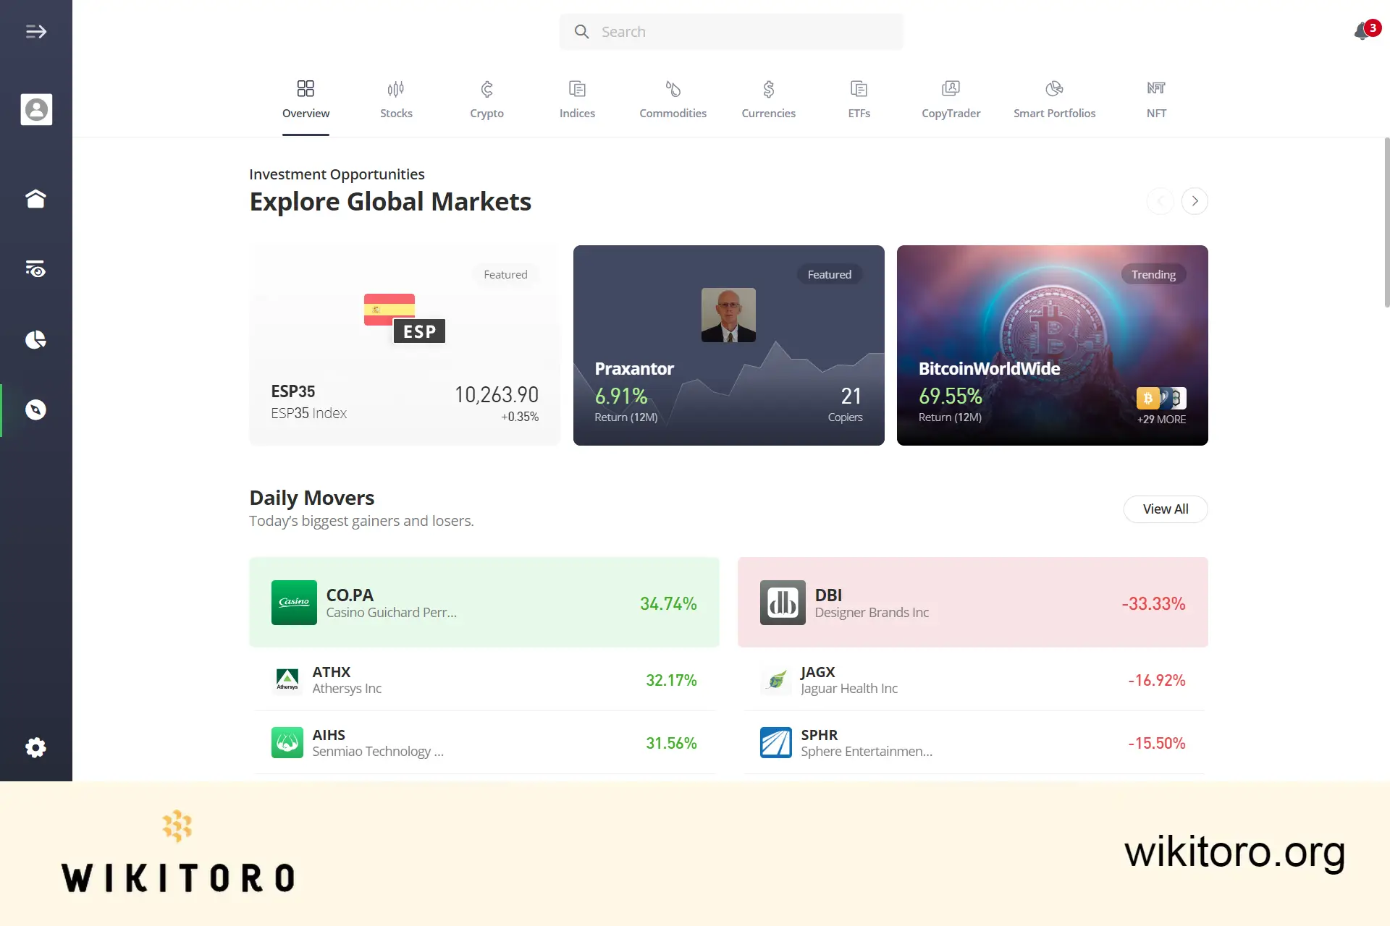This screenshot has height=926, width=1390.
Task: Click the settings gear icon
Action: point(35,747)
